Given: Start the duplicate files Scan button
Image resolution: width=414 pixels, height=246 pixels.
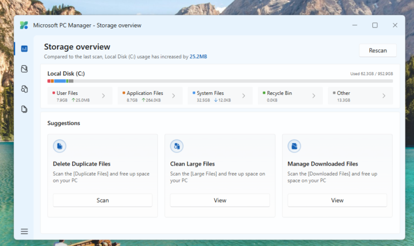Looking at the screenshot, I should [x=102, y=200].
